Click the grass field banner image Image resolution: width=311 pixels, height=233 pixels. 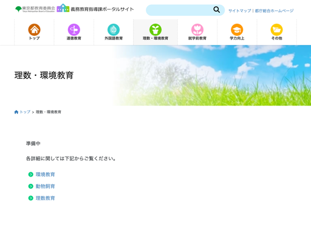pos(211,75)
